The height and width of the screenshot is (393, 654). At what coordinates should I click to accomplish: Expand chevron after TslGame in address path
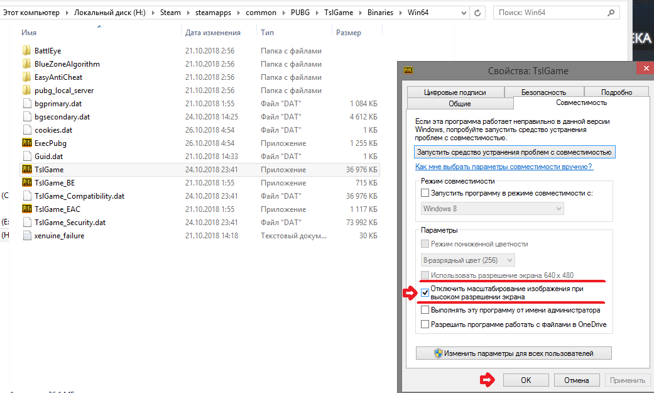[x=361, y=13]
